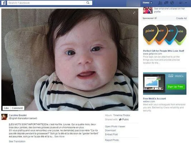Click the Facebook logo icon
The height and width of the screenshot is (143, 191).
[4, 3]
